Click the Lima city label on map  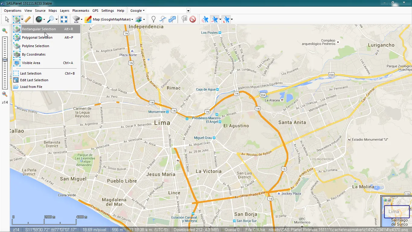162,122
